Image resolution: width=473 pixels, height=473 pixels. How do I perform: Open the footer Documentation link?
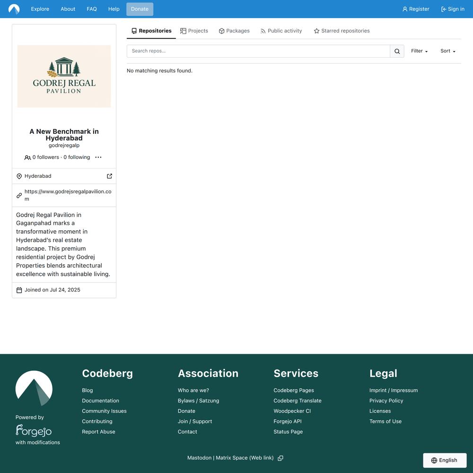point(100,401)
